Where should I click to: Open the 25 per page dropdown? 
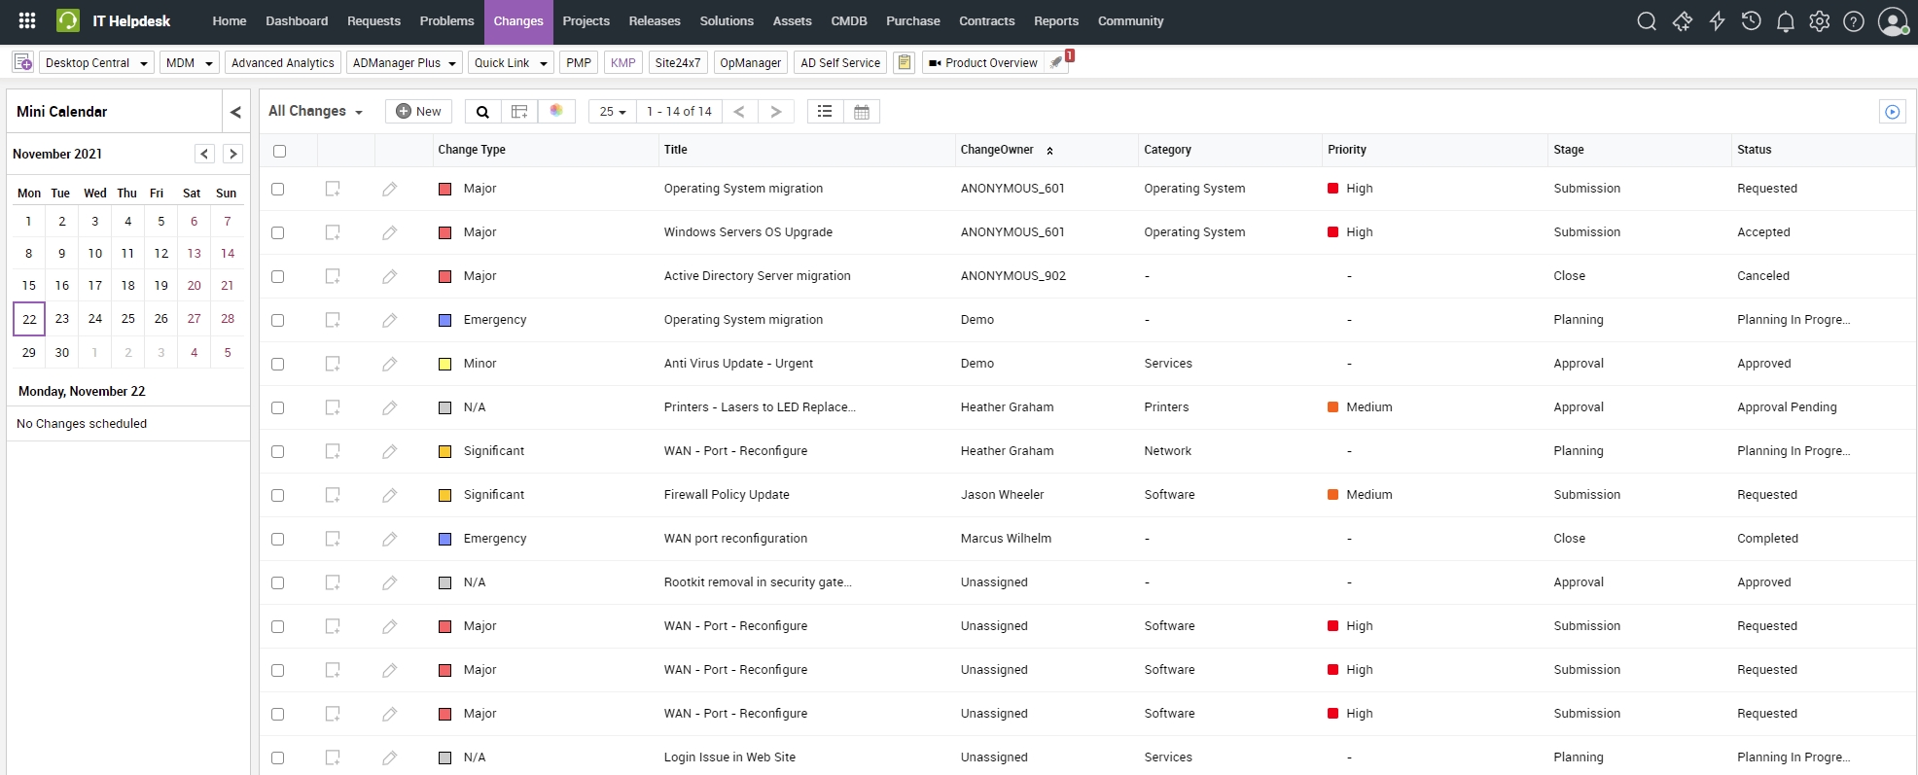[x=612, y=112]
